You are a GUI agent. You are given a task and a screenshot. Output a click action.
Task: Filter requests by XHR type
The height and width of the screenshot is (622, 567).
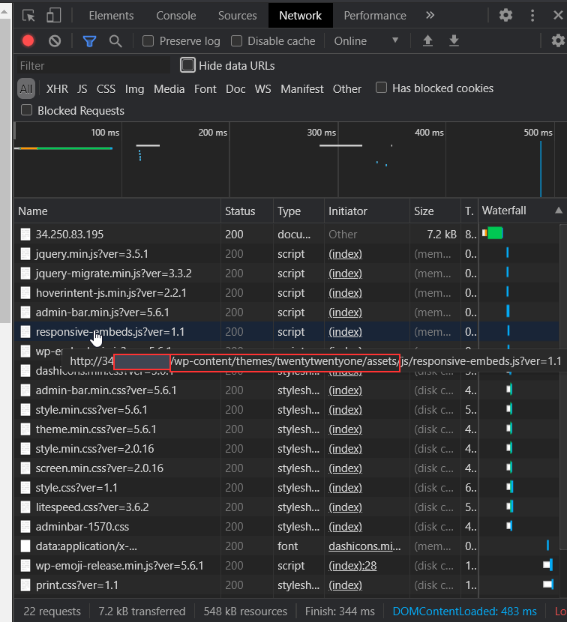coord(57,88)
